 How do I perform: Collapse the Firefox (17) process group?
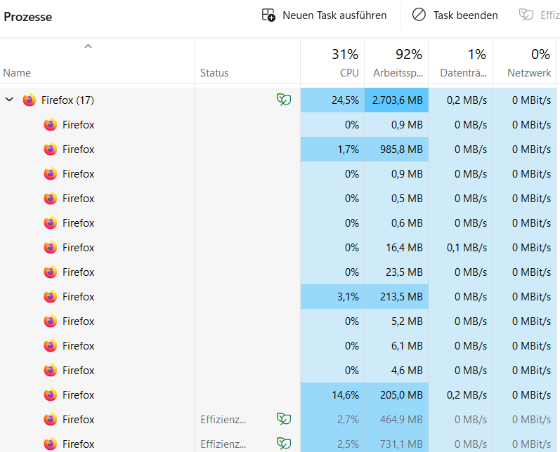tap(9, 100)
